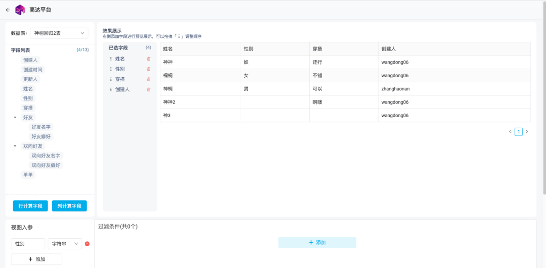Click cell 可以 in 穿搭 column
Image resolution: width=546 pixels, height=268 pixels.
click(x=344, y=89)
